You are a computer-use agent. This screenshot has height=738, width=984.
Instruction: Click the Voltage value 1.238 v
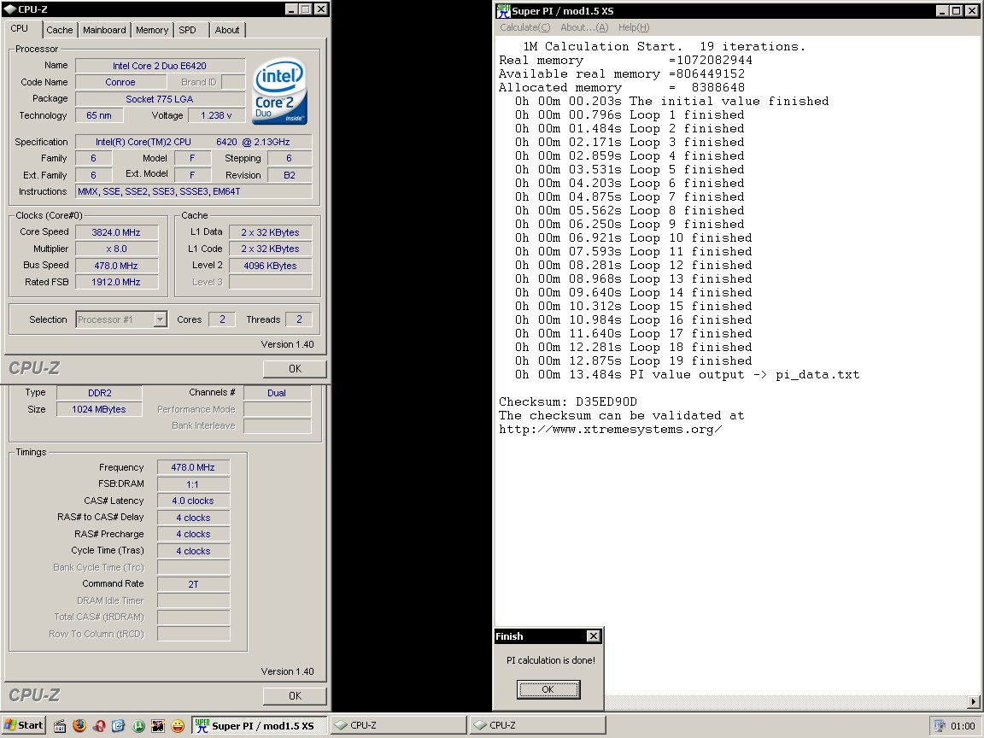[x=216, y=115]
